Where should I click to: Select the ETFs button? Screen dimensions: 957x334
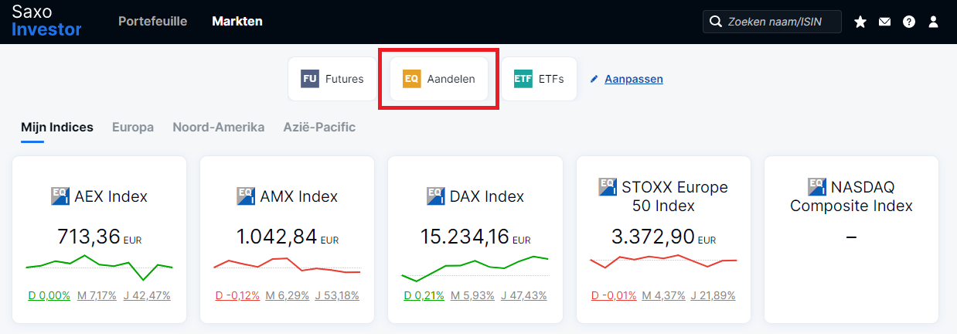point(539,79)
